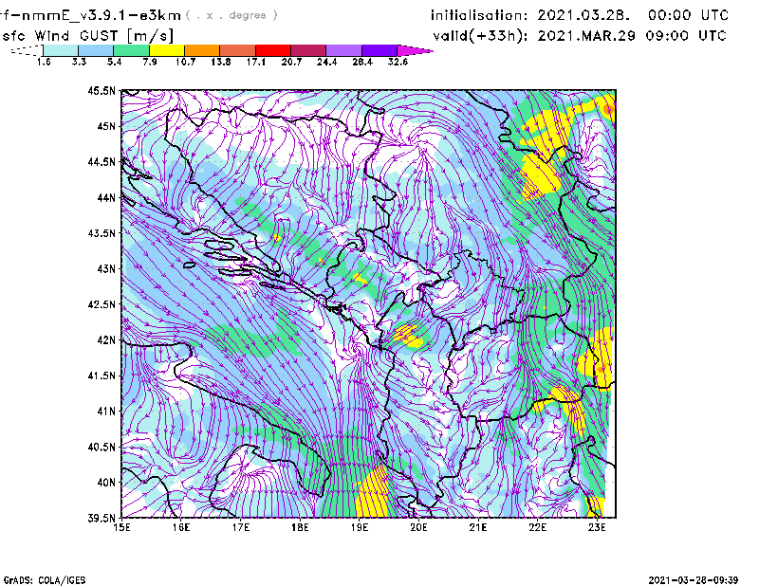Click the 21E longitude label
Image resolution: width=759 pixels, height=586 pixels.
pyautogui.click(x=478, y=527)
